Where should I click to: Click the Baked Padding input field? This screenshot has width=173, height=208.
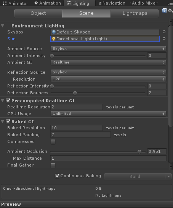(x=80, y=135)
